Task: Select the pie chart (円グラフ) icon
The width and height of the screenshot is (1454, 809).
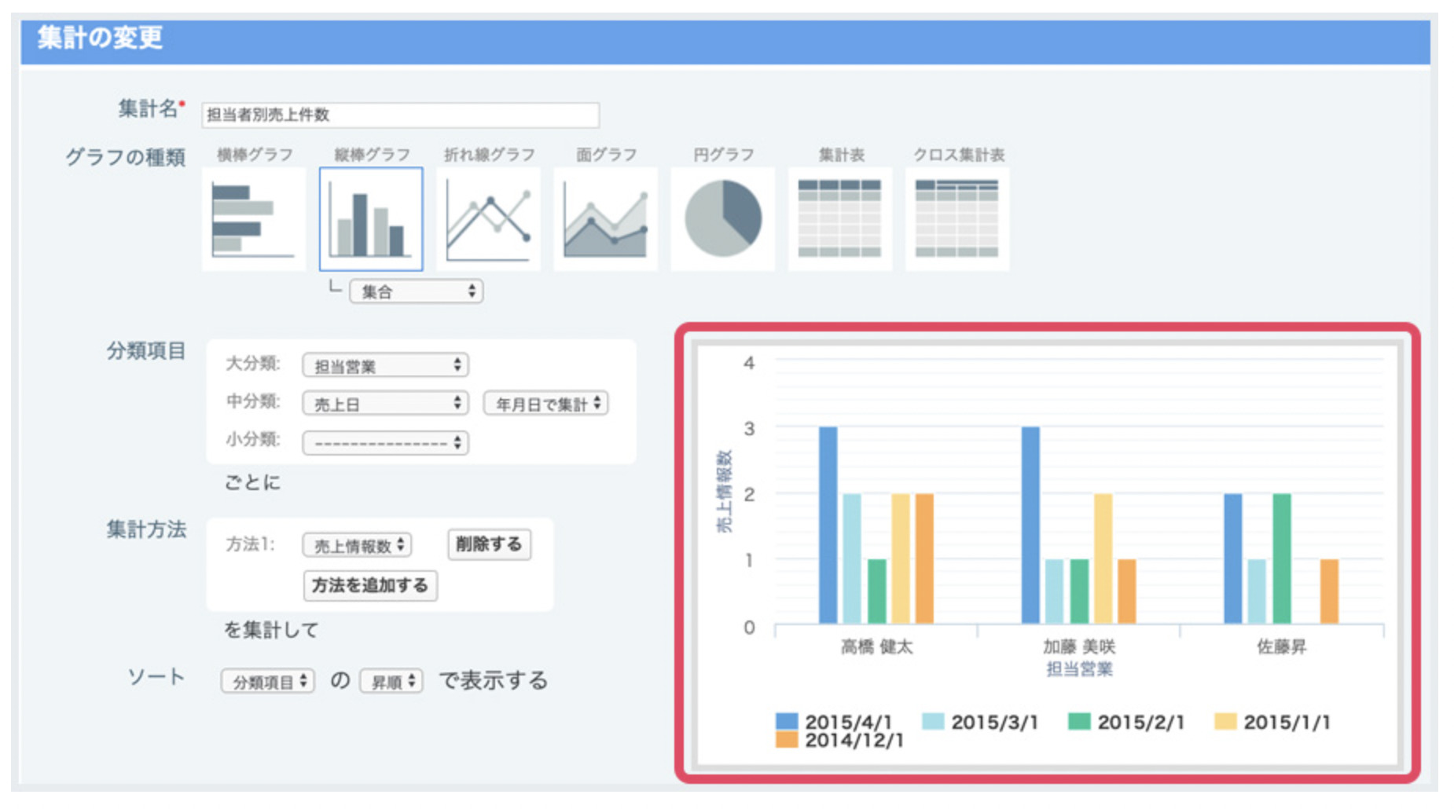Action: point(722,219)
